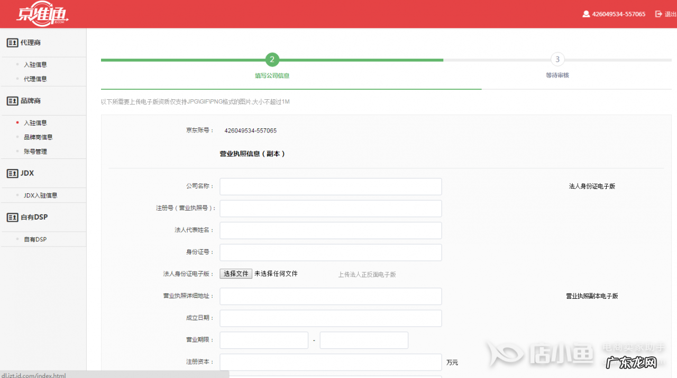Open the JDX入驻信息 menu item

(x=41, y=195)
